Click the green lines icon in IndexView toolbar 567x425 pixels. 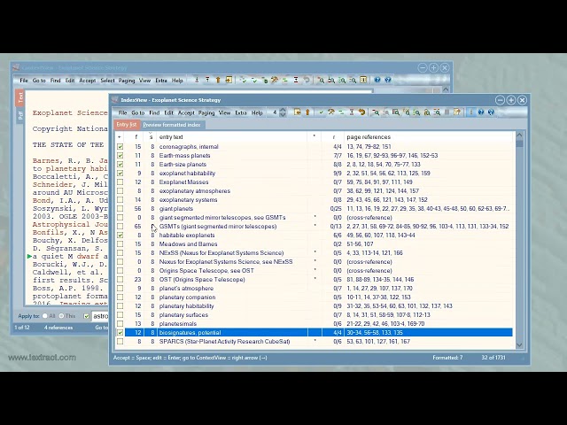click(341, 112)
